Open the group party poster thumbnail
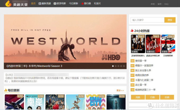 [55, 102]
